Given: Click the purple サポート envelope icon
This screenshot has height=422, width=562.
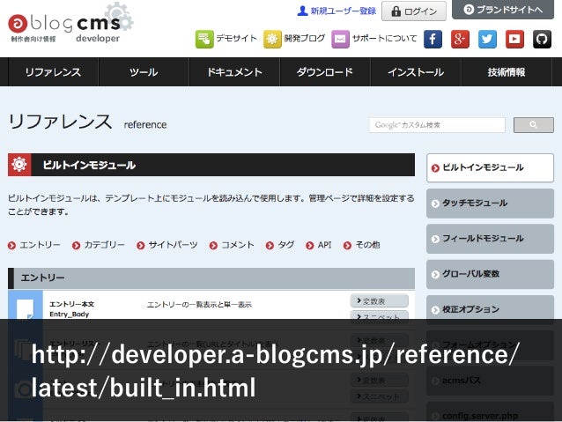Looking at the screenshot, I should click(x=340, y=39).
